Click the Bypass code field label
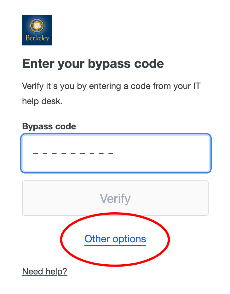The height and width of the screenshot is (294, 230). pos(49,126)
